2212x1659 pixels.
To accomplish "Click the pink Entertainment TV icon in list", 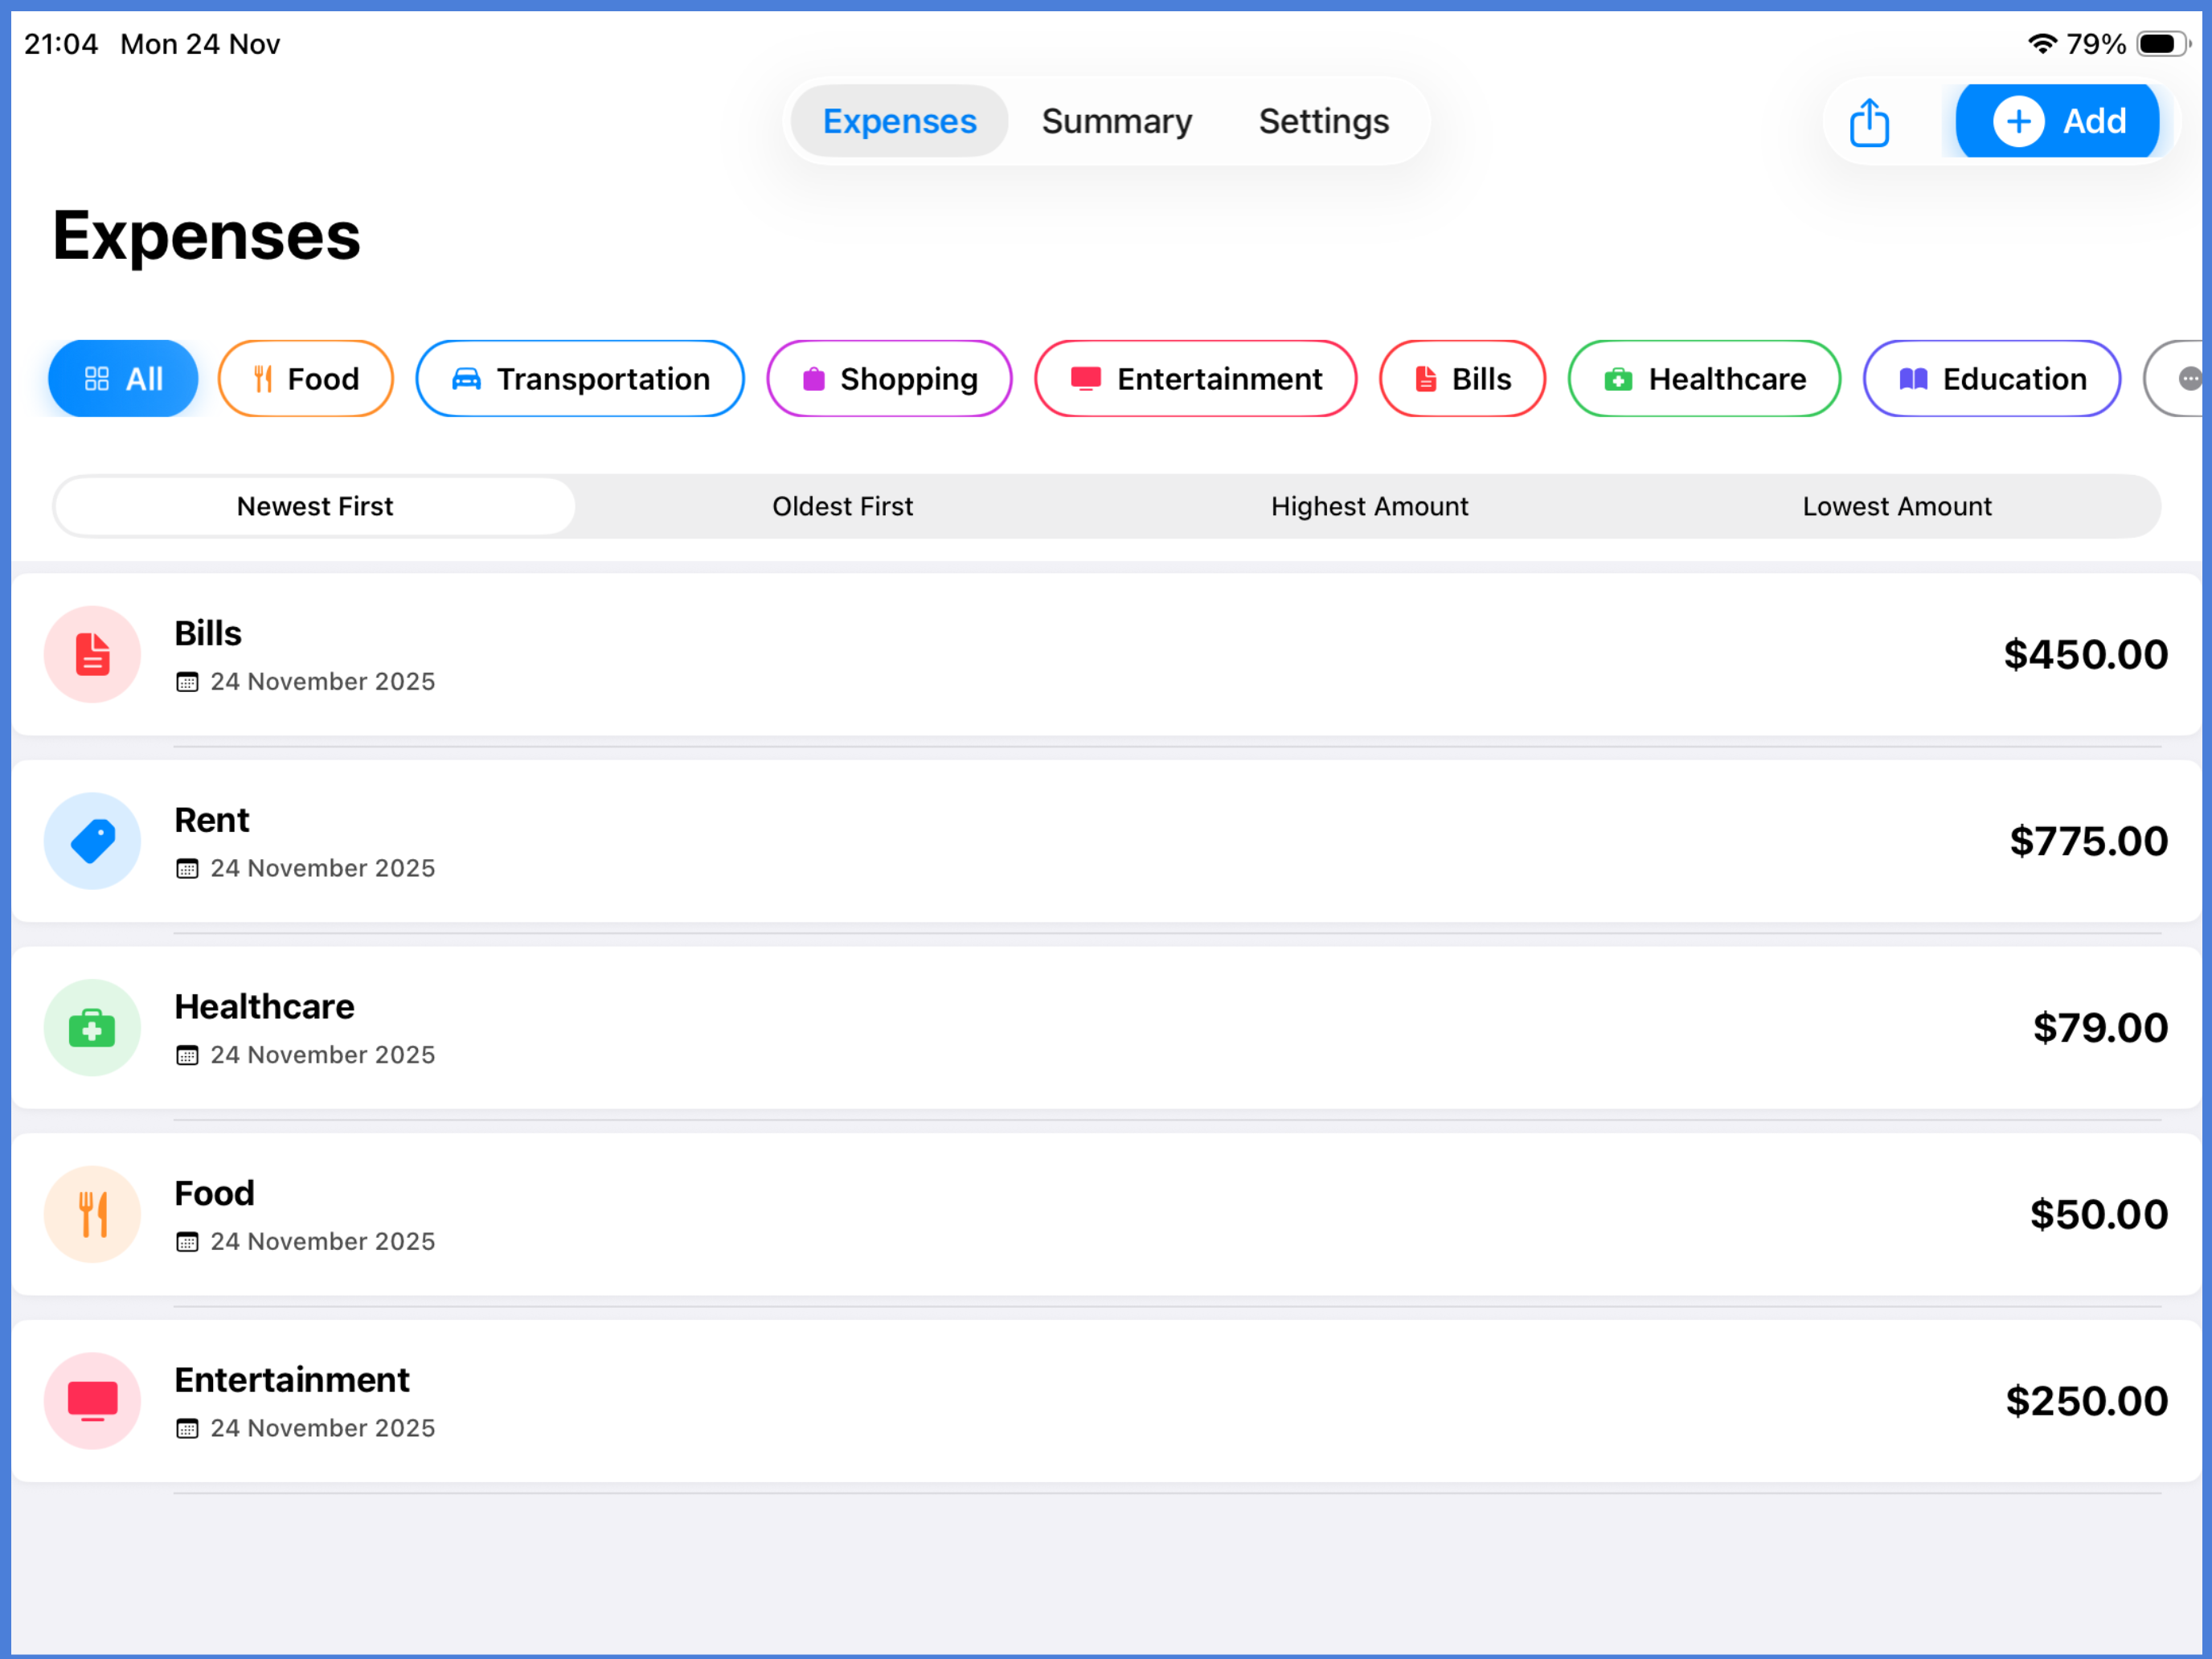I will tap(92, 1401).
